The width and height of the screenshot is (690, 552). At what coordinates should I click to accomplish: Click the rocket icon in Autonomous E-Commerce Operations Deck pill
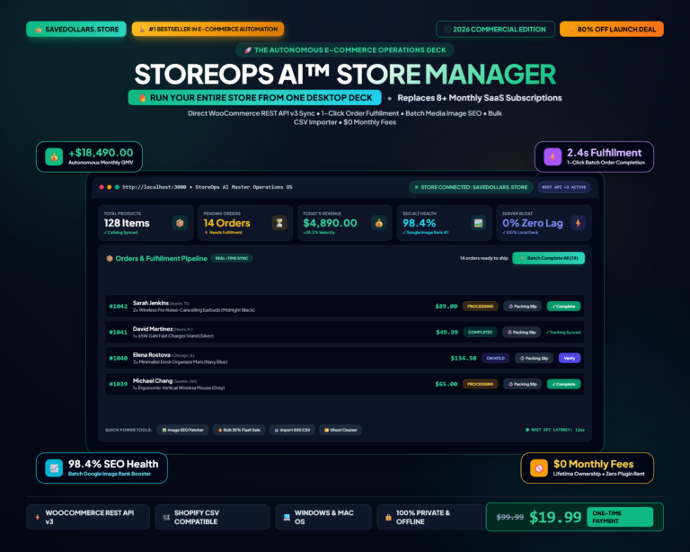[x=248, y=50]
